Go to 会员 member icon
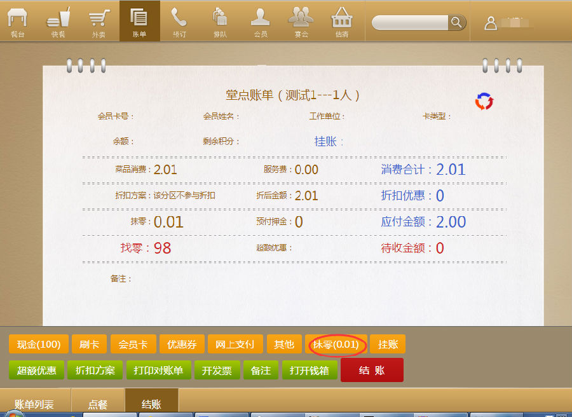The image size is (572, 417). 260,20
